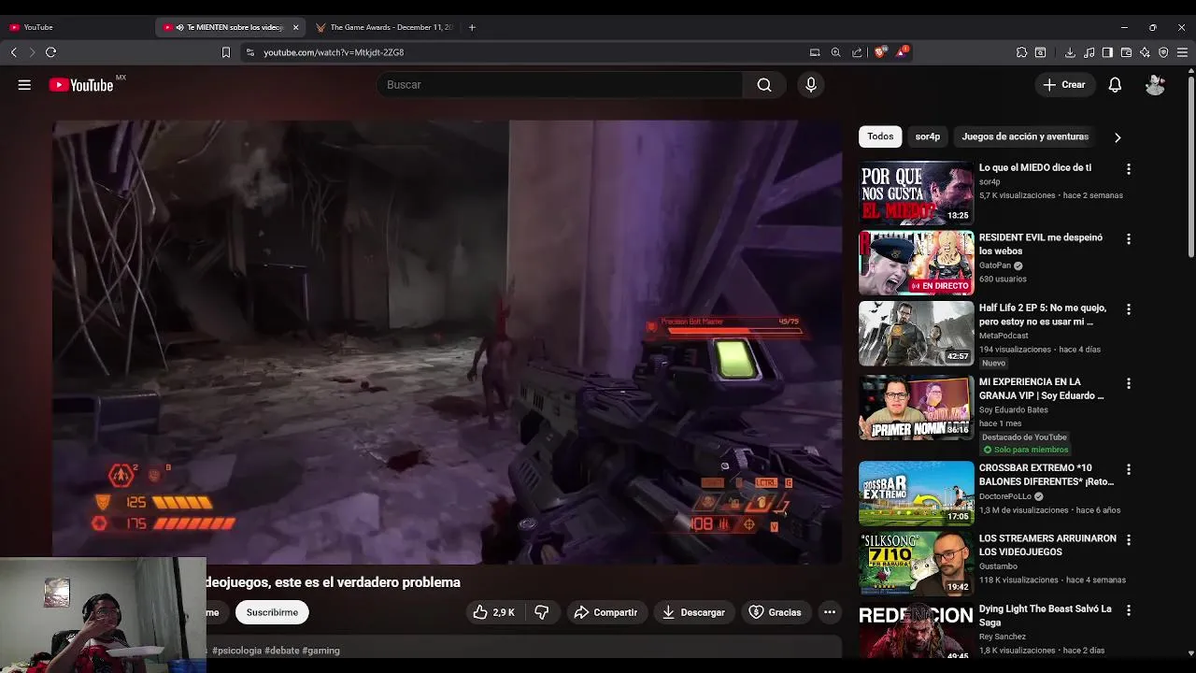1196x673 pixels.
Task: Open YouTube notifications bell
Action: pyautogui.click(x=1115, y=85)
